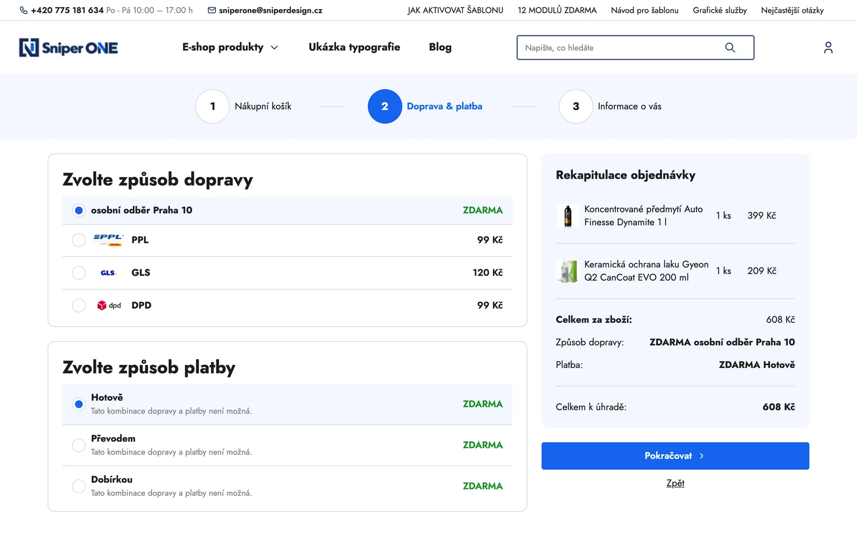Viewport: 857px width, 535px height.
Task: Choose Převodem payment radio button
Action: (x=79, y=445)
